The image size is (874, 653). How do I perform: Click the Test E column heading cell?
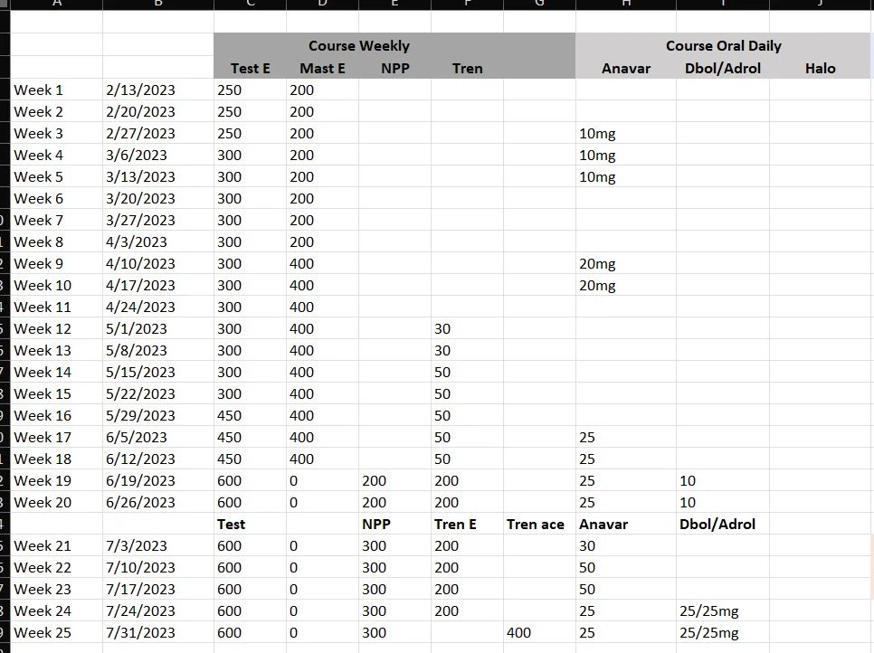[x=250, y=69]
